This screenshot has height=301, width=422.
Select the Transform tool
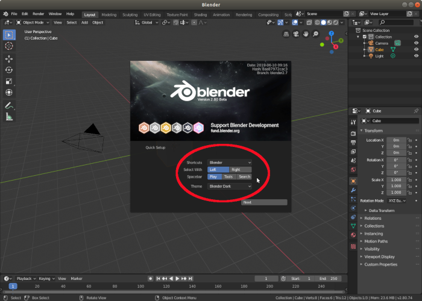tap(9, 93)
